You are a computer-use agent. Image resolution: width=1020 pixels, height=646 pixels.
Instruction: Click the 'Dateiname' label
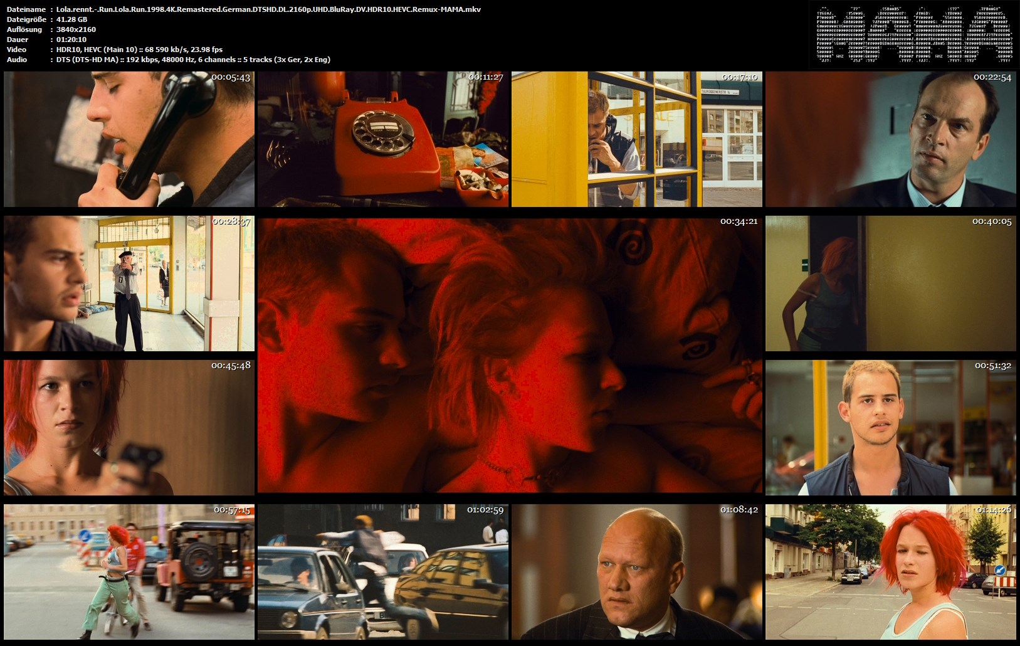pyautogui.click(x=26, y=9)
